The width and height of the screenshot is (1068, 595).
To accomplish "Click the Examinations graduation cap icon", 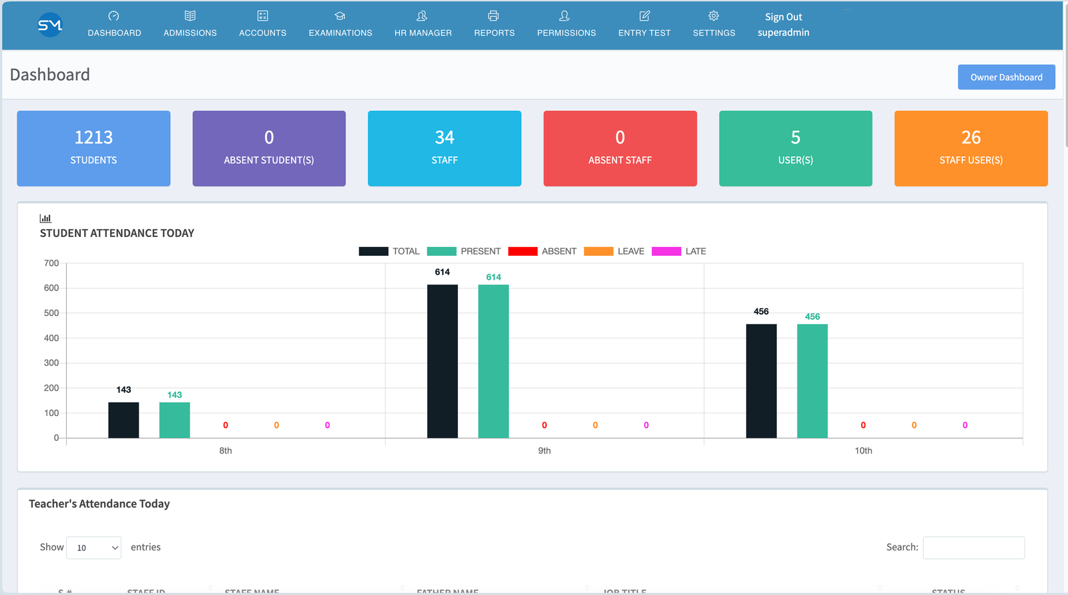I will tap(340, 16).
